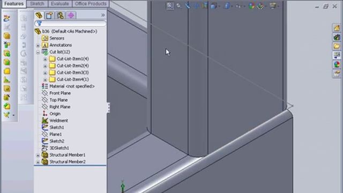Switch to the Sketch tab
Image resolution: width=343 pixels, height=193 pixels.
(x=37, y=4)
